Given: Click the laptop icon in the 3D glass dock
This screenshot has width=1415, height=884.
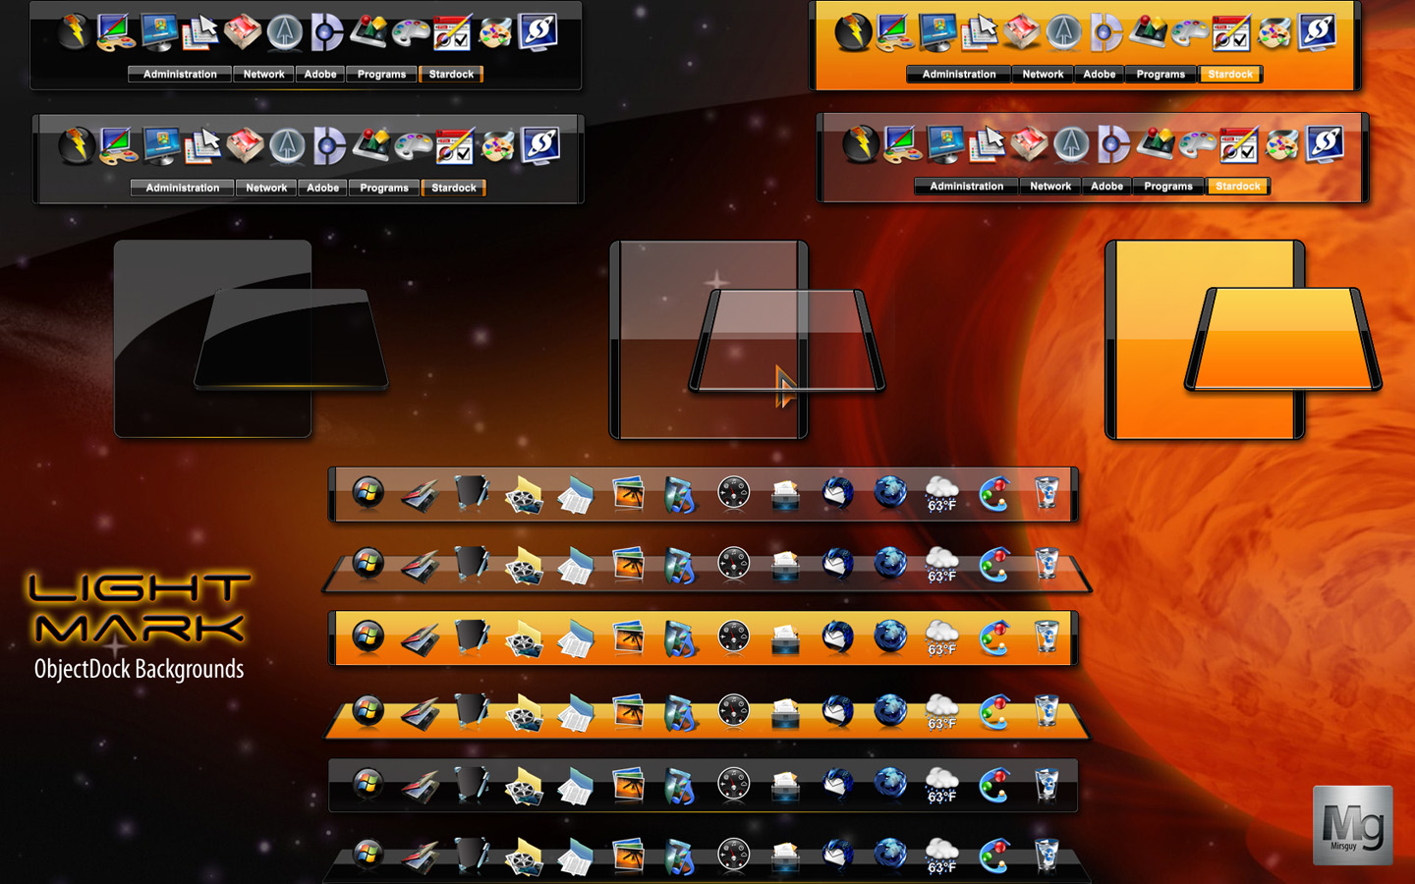Looking at the screenshot, I should (x=421, y=567).
